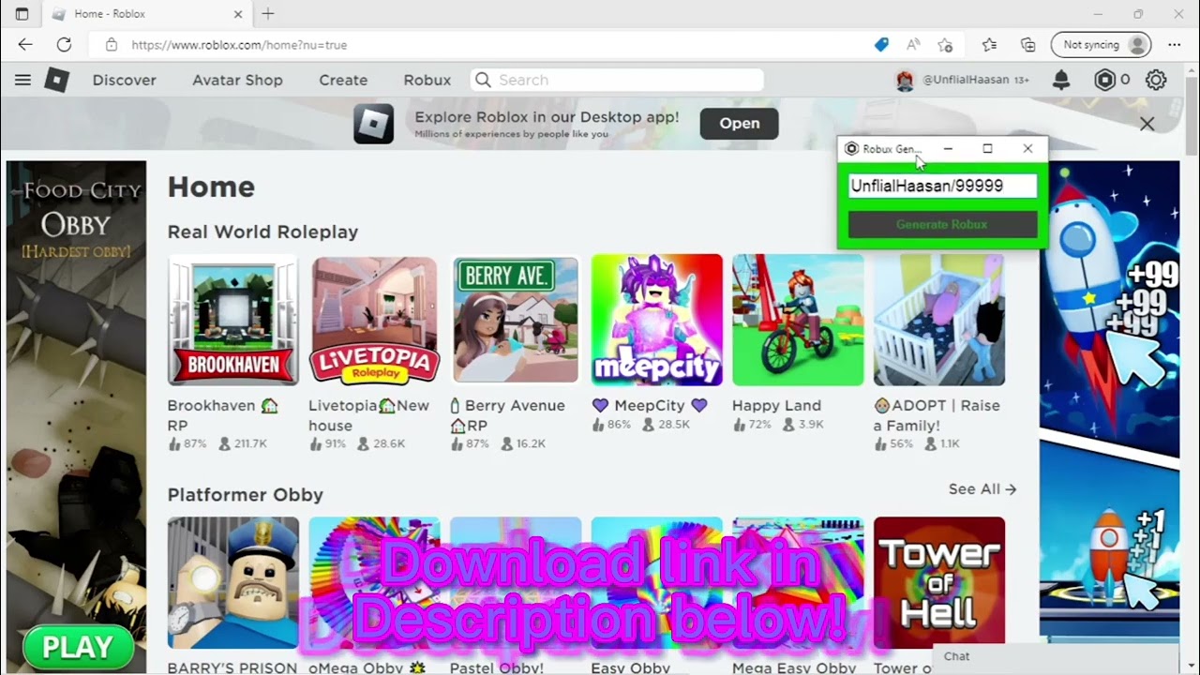Screen dimensions: 1200x675
Task: Open Tower of Hell game thumbnail
Action: coord(939,583)
